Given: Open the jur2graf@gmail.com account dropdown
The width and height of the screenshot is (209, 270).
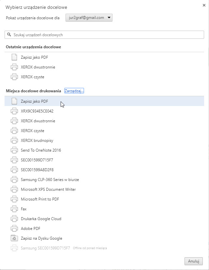Looking at the screenshot, I should (89, 18).
